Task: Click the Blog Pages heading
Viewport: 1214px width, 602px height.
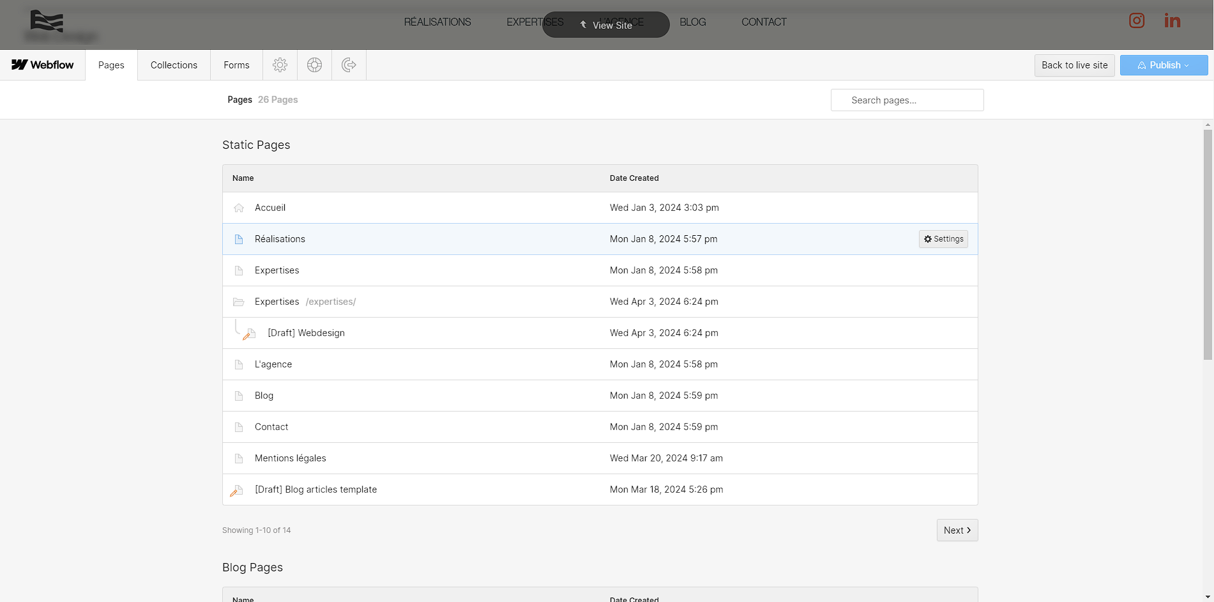Action: 252,567
